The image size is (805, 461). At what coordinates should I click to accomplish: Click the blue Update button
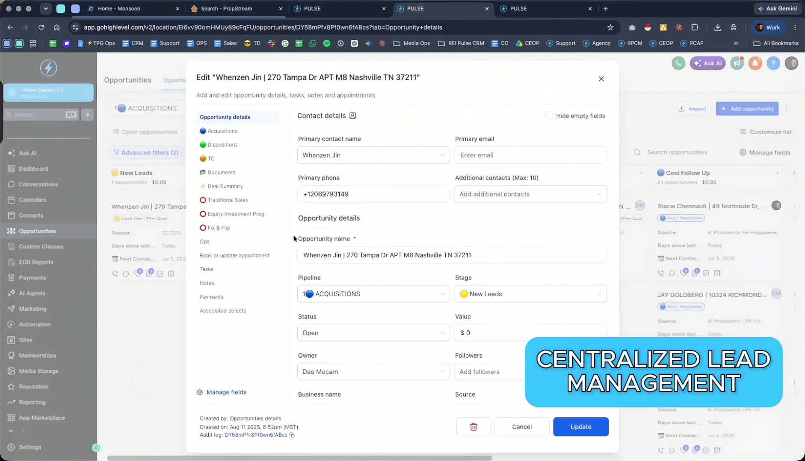point(581,427)
